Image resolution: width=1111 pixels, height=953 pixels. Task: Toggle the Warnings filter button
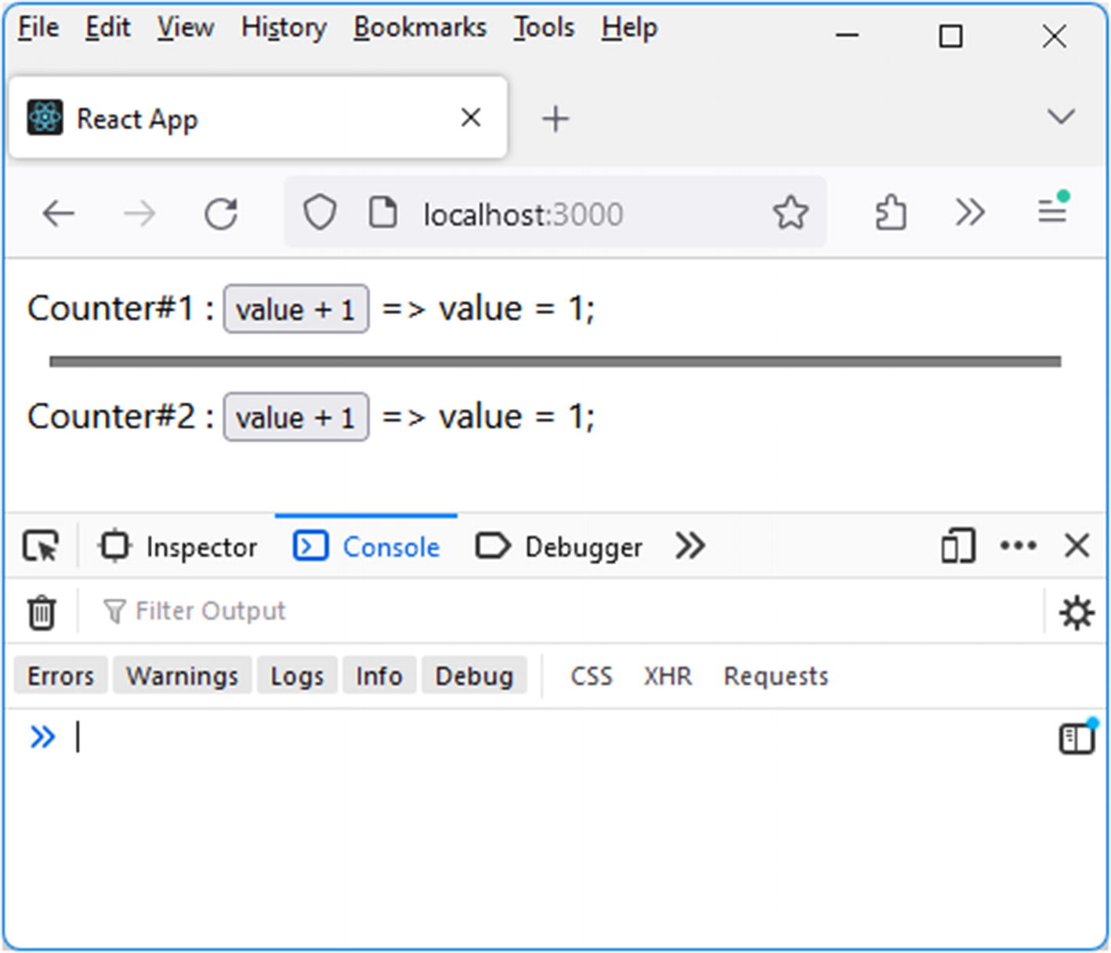182,676
